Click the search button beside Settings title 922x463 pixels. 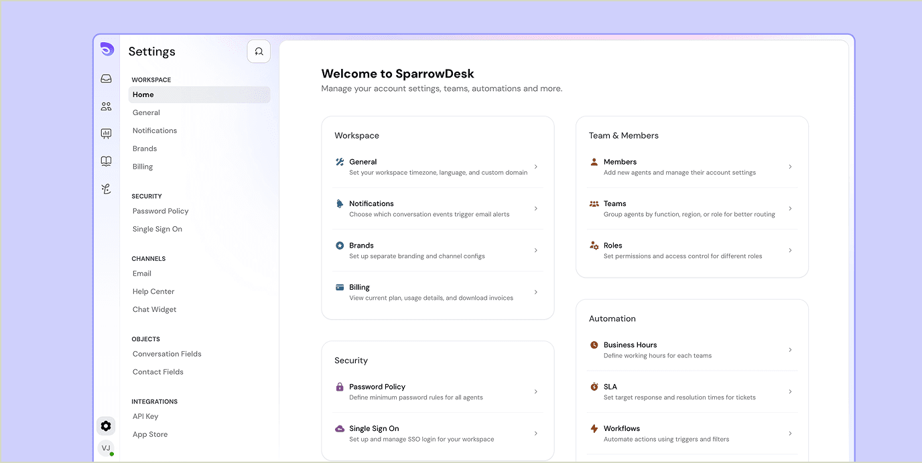click(x=259, y=52)
